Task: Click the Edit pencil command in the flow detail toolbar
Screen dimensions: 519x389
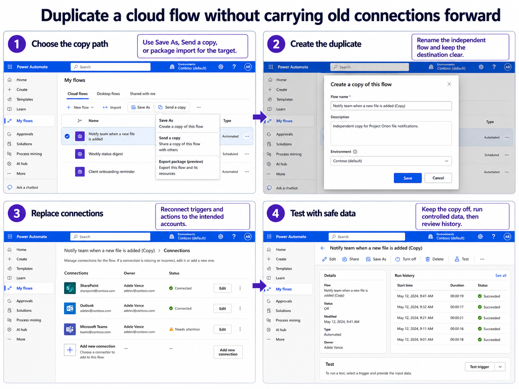Action: pos(329,259)
